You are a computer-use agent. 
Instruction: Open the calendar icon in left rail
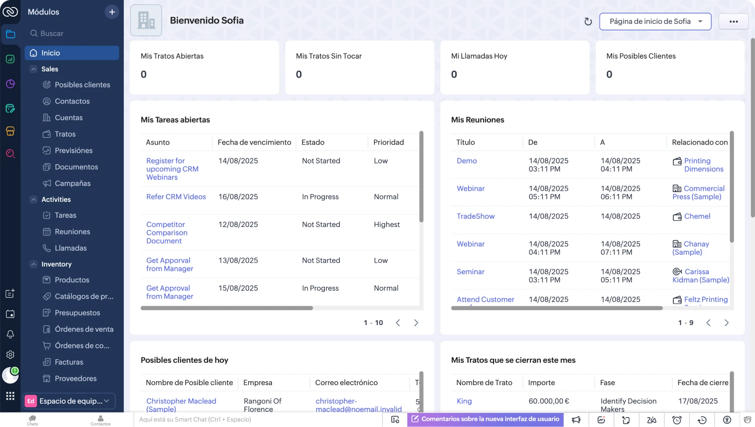(10, 314)
